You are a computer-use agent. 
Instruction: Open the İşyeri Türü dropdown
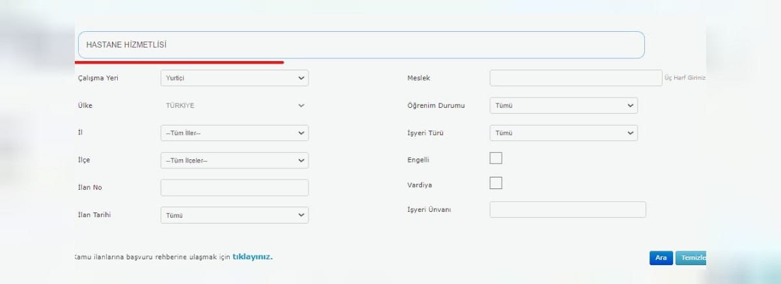point(563,133)
